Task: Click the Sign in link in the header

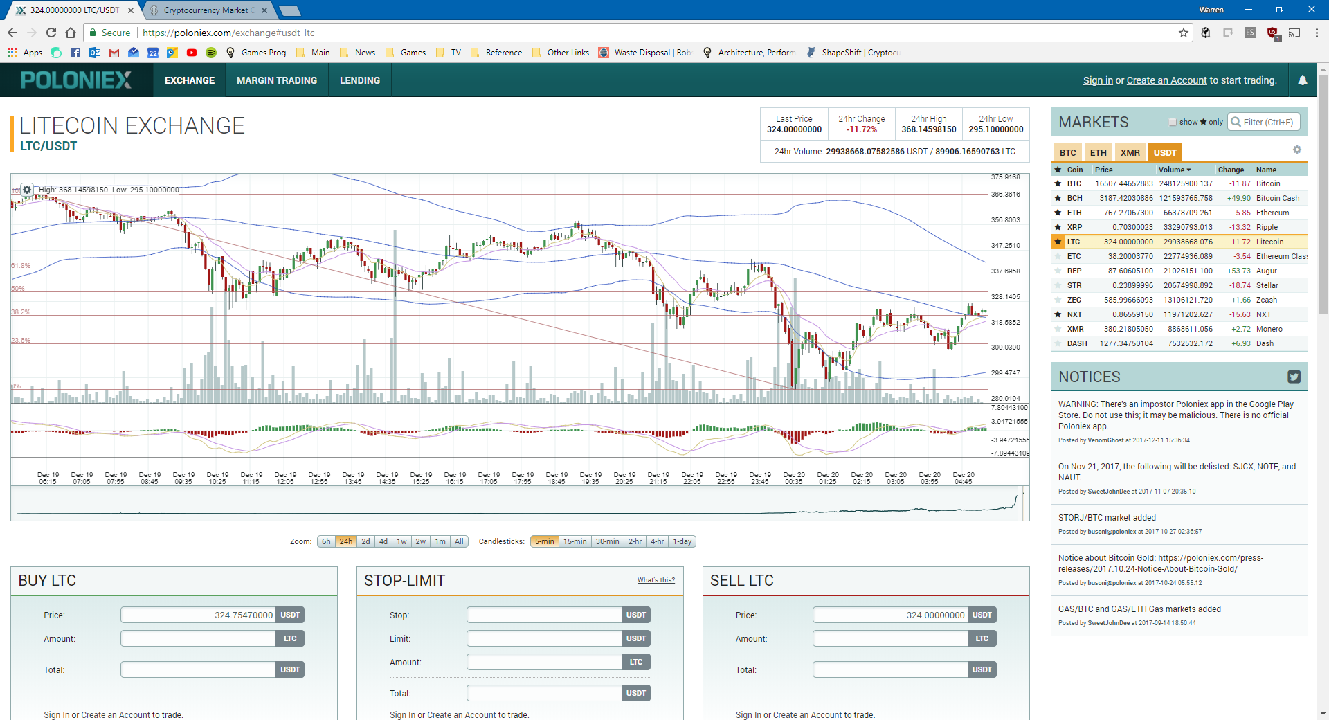Action: click(1098, 80)
